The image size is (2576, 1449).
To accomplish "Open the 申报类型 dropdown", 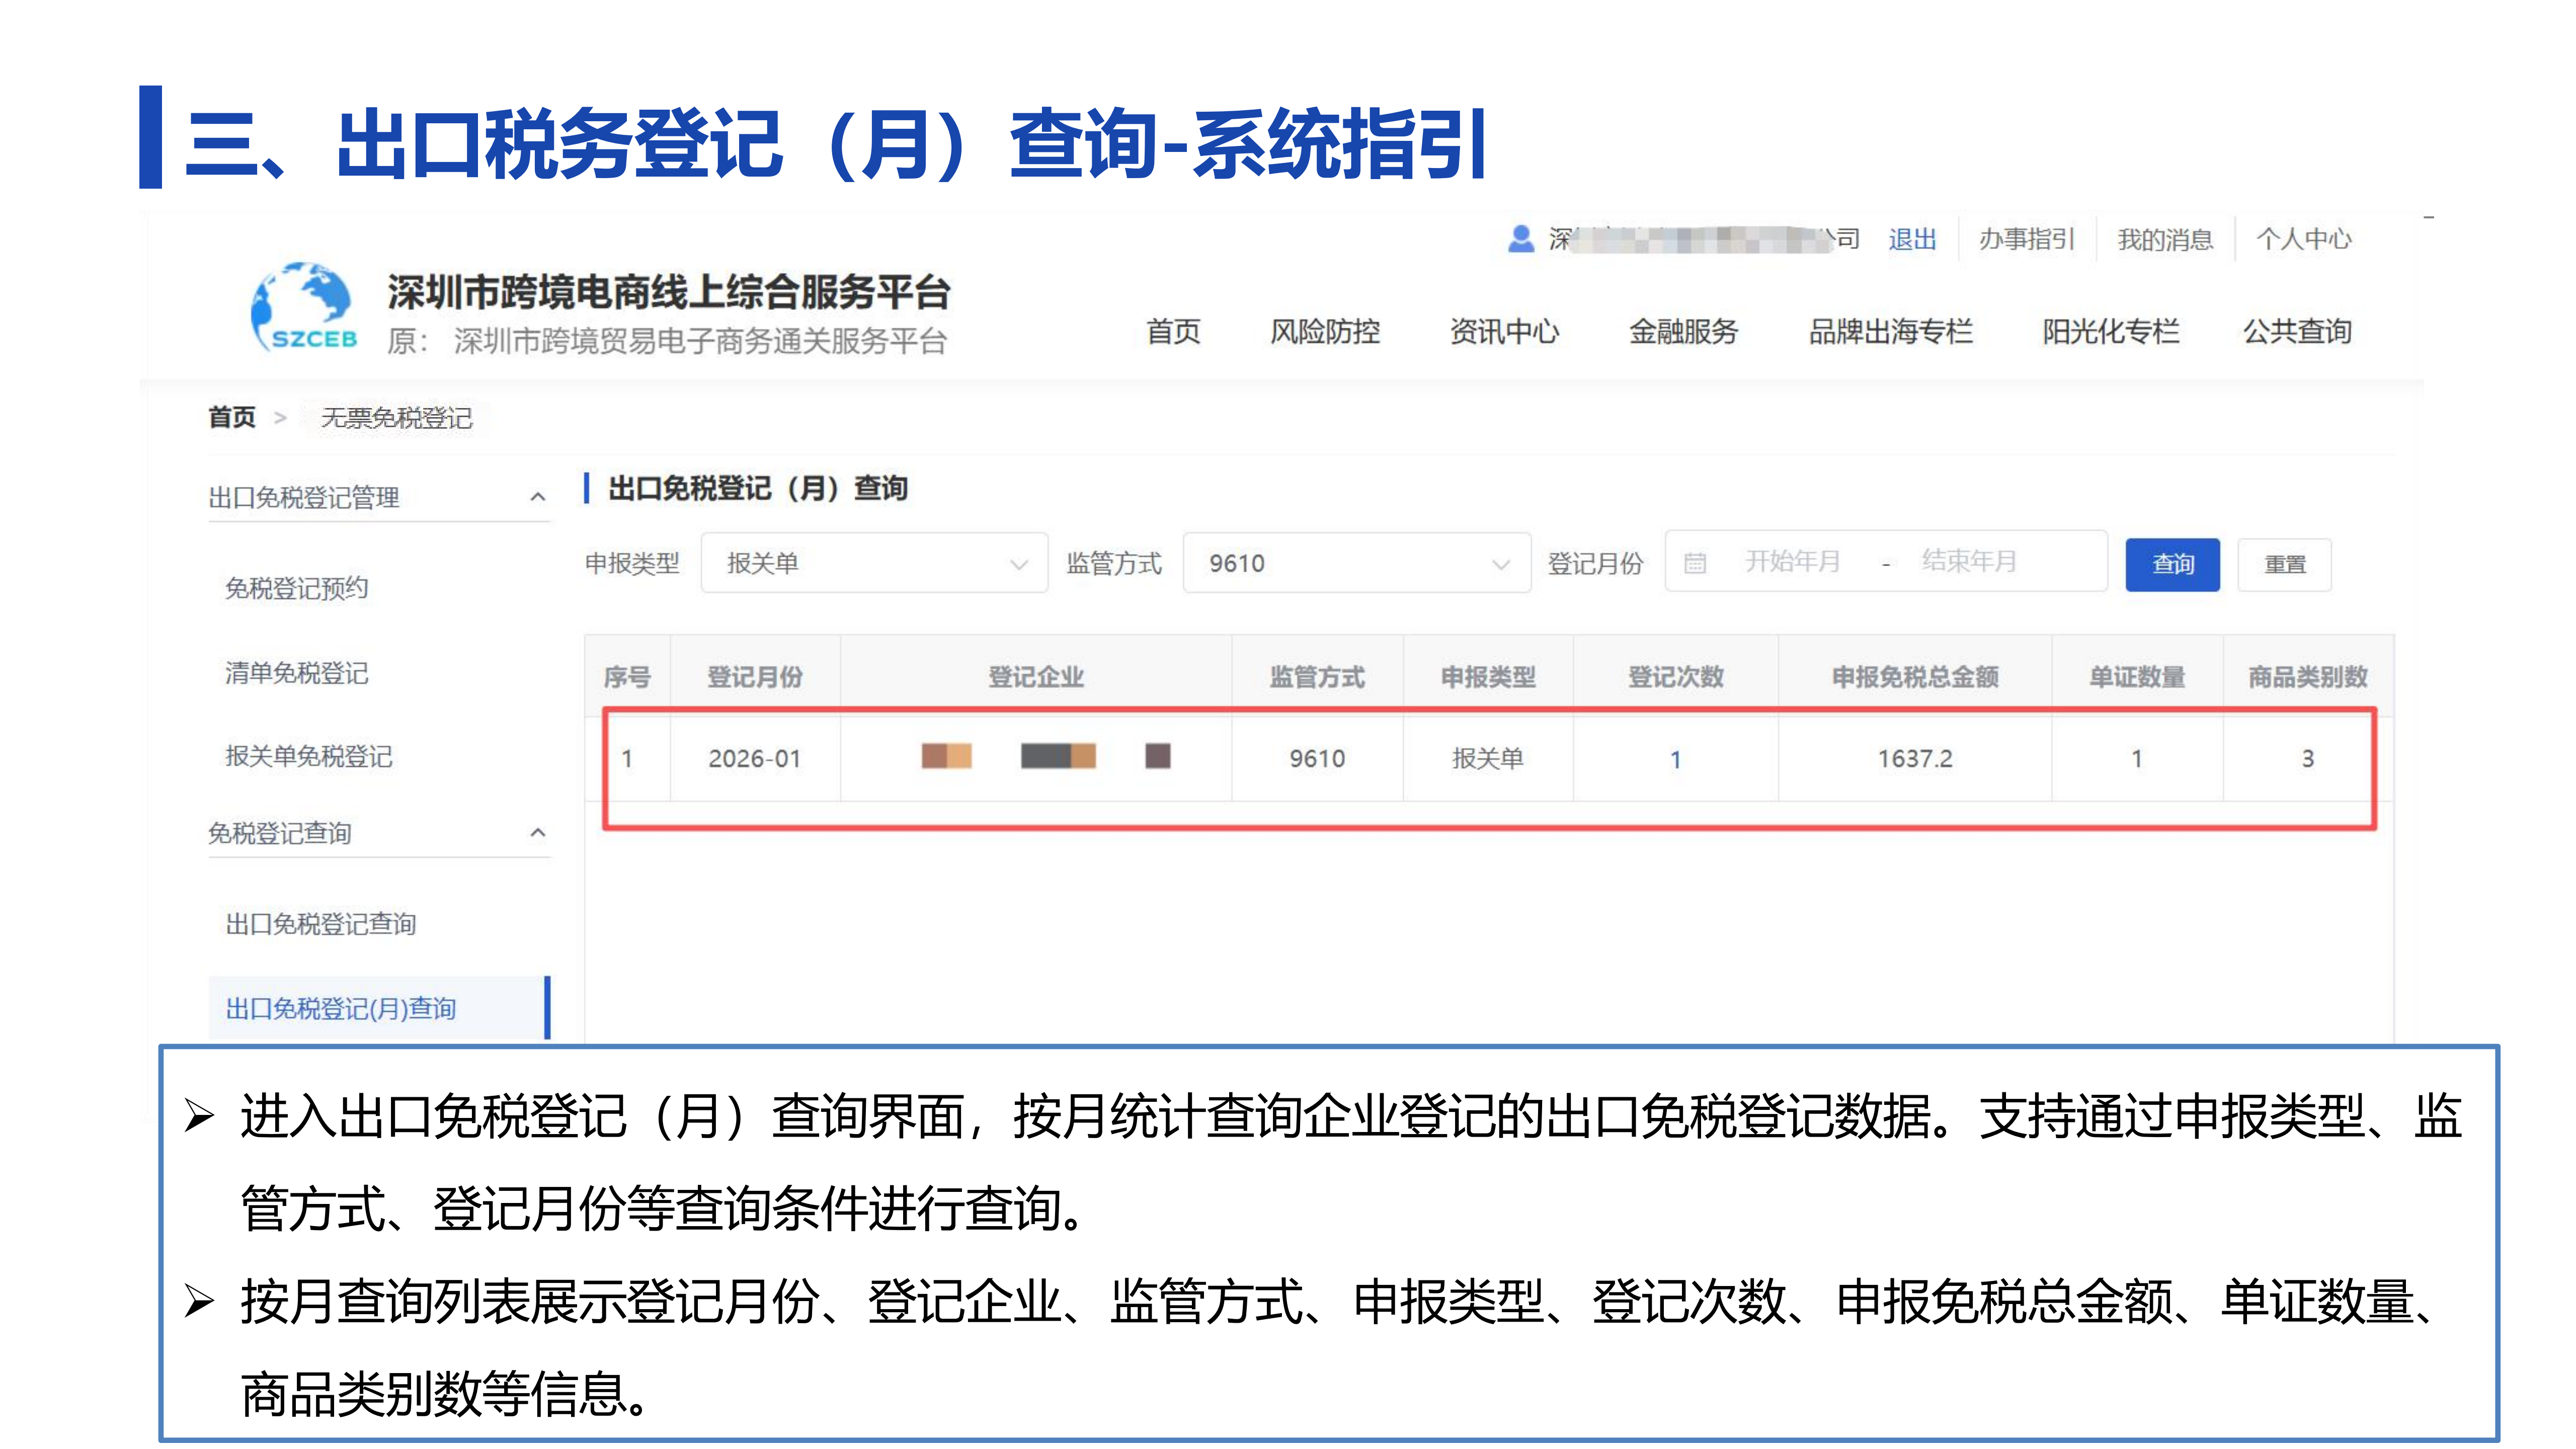I will tap(874, 563).
